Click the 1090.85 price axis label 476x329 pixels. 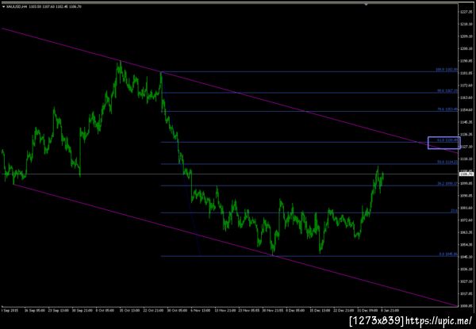point(466,196)
